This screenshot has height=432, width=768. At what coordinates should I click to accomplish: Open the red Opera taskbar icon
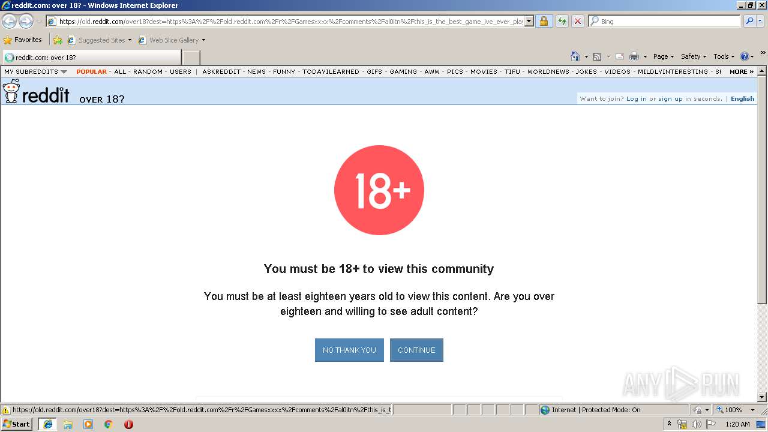coord(128,424)
